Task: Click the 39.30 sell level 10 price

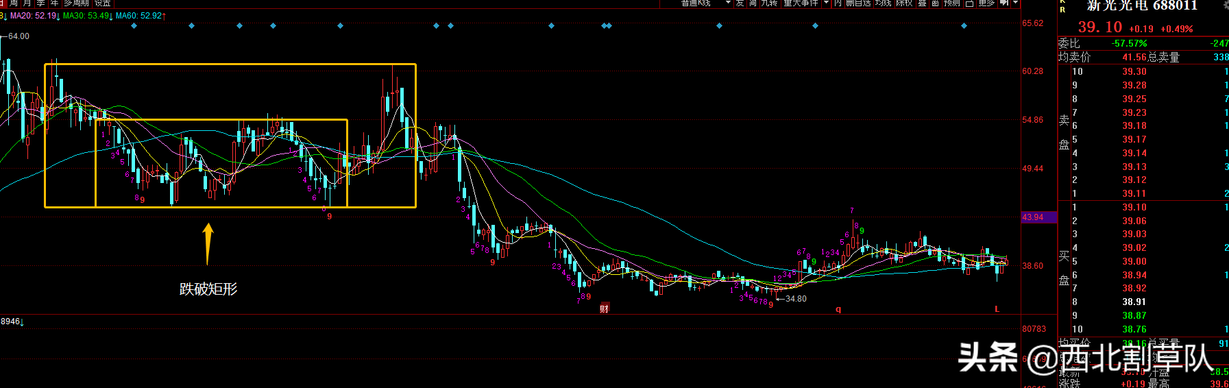Action: click(x=1134, y=71)
